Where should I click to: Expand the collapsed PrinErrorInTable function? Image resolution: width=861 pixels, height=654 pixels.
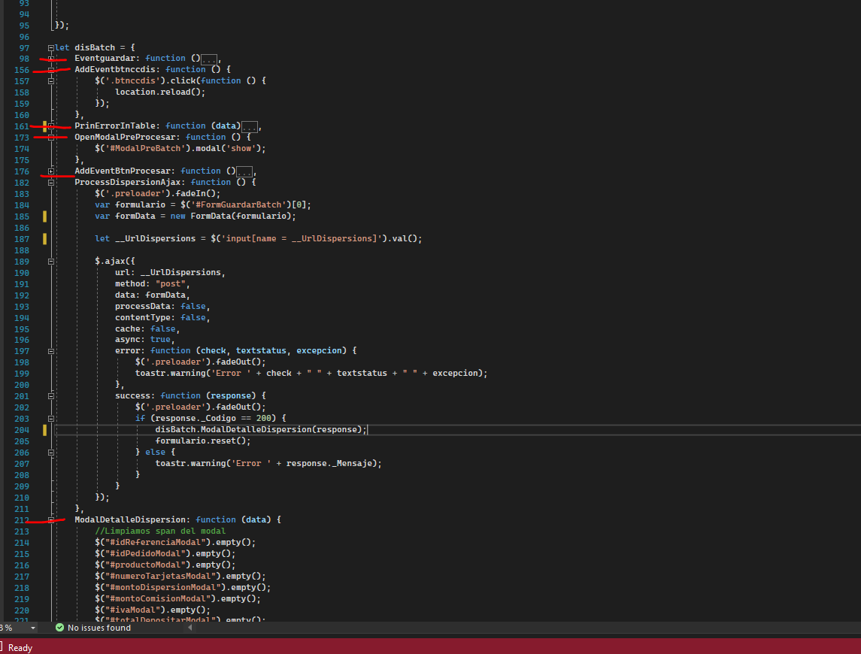pos(51,126)
